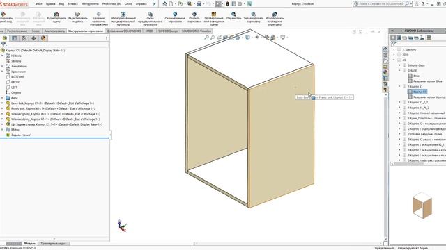Expand the Historia tree node
The height and width of the screenshot is (250, 446).
coord(3,56)
